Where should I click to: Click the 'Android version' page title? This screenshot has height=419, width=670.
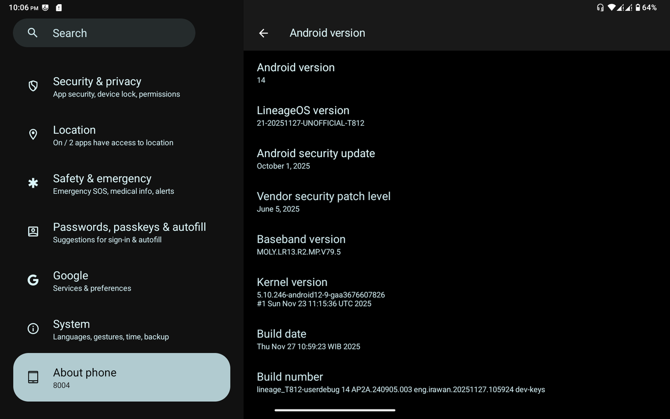point(327,33)
